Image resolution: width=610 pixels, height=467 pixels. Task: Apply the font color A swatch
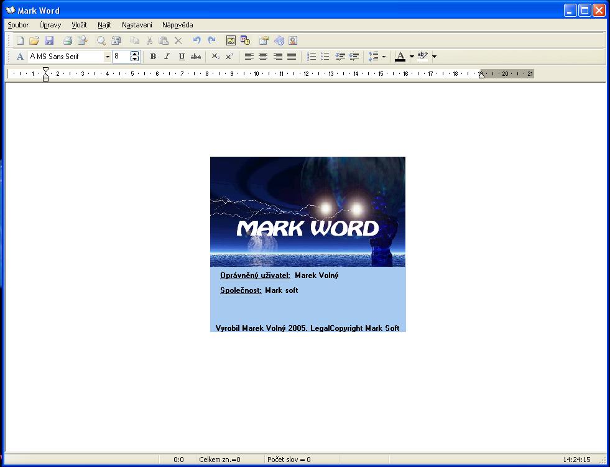(x=400, y=57)
